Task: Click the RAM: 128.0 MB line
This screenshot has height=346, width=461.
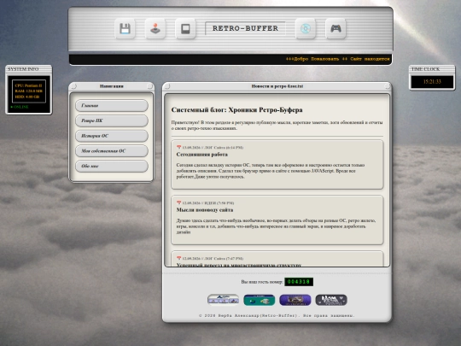Action: 28,91
